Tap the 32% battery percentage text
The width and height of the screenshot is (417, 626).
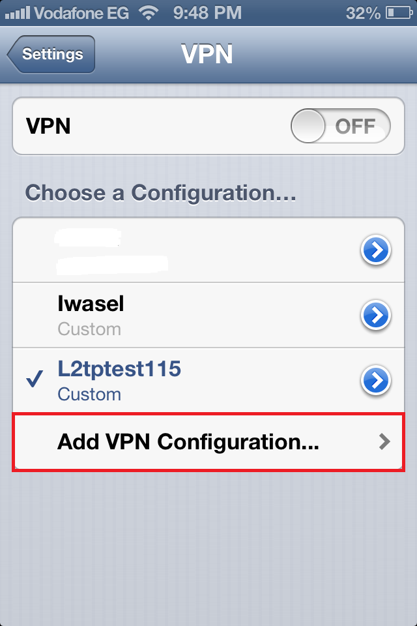363,13
